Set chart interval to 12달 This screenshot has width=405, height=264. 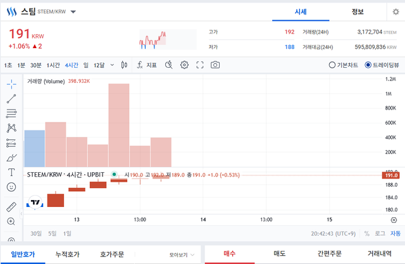[x=99, y=65]
